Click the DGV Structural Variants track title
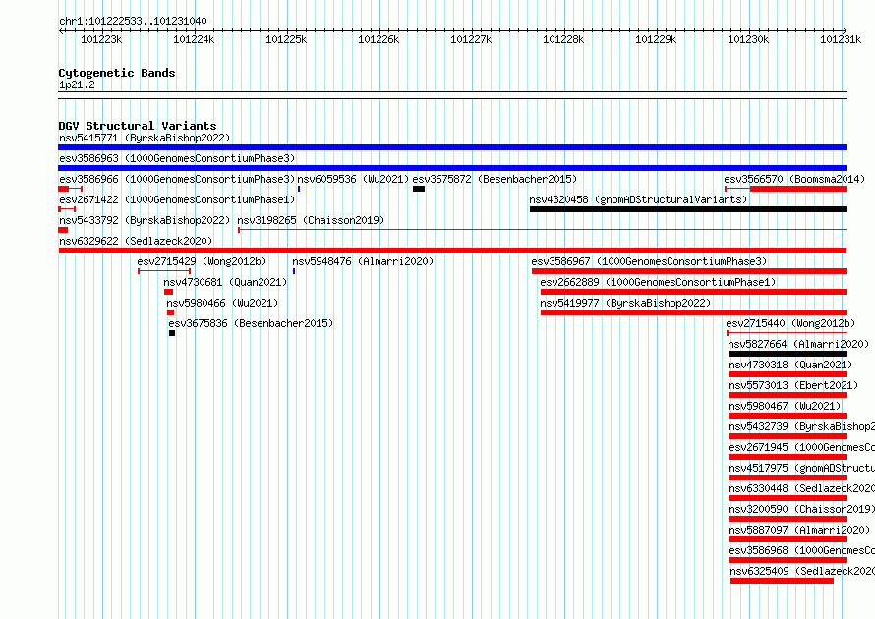 (x=138, y=126)
